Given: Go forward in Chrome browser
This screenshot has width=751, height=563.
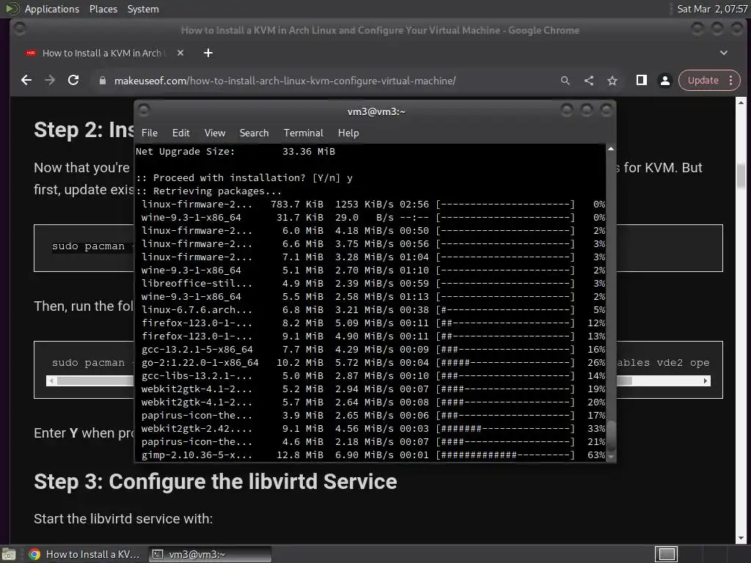Looking at the screenshot, I should [50, 81].
